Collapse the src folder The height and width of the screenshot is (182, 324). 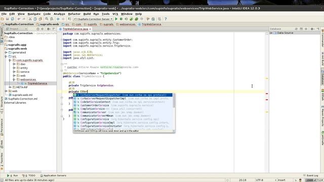pos(6,56)
